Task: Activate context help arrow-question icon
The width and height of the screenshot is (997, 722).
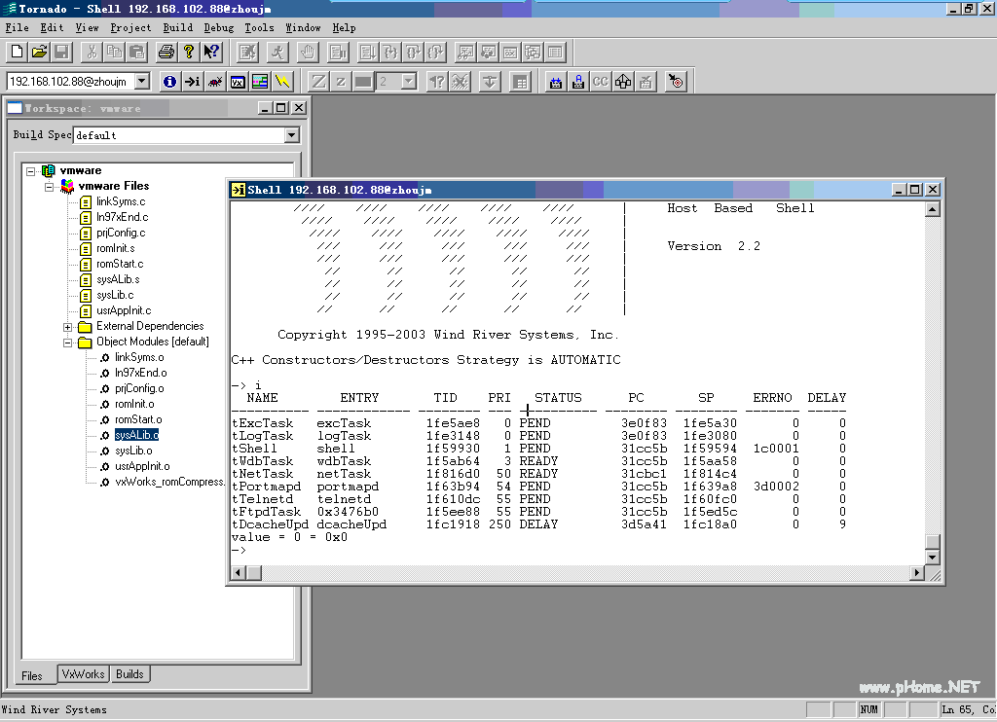Action: 211,53
